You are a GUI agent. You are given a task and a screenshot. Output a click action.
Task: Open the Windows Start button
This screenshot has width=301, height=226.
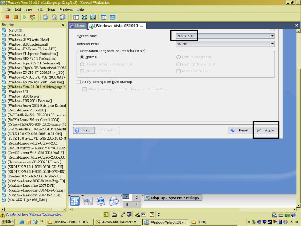pos(7,222)
